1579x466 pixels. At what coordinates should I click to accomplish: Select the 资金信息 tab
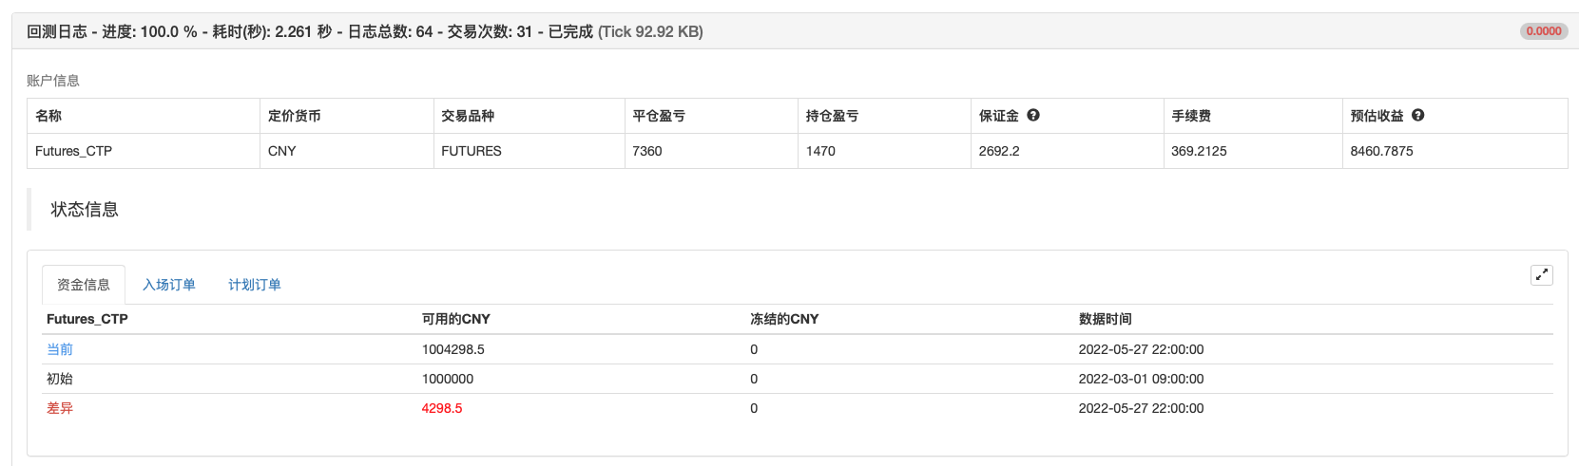84,285
